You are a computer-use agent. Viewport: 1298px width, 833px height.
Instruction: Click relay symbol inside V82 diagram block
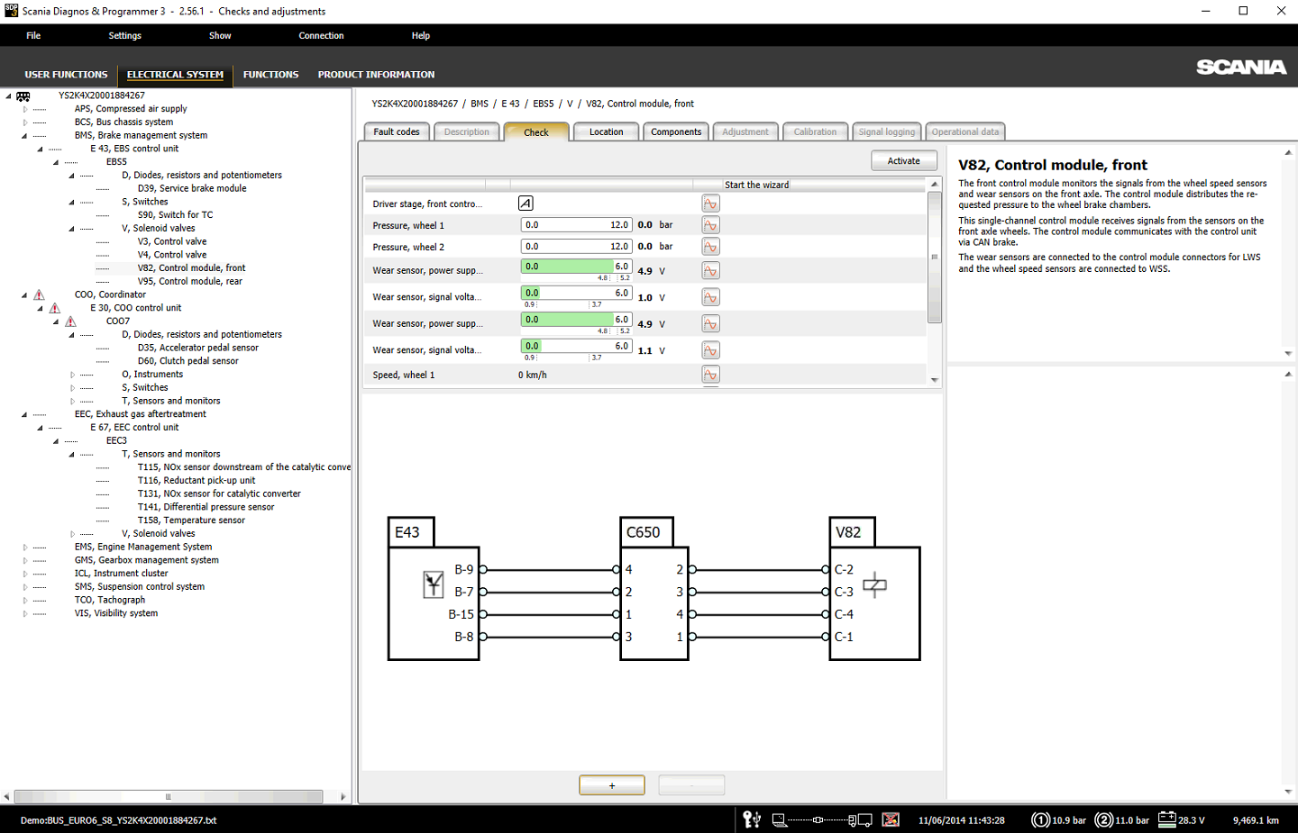pyautogui.click(x=874, y=585)
